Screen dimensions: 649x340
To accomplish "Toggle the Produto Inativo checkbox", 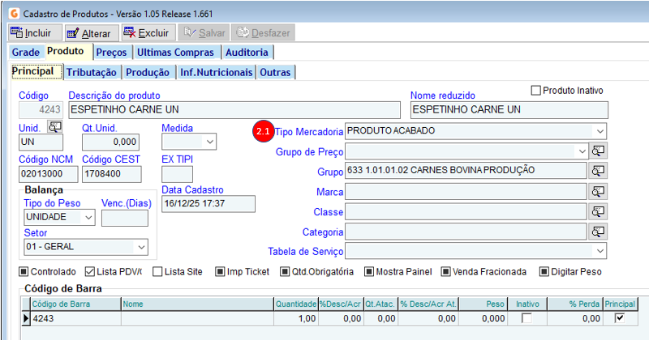I will (535, 90).
